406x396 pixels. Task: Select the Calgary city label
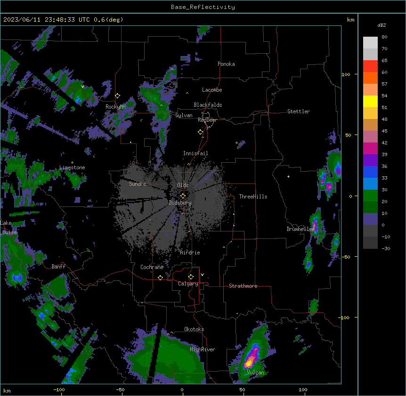click(x=188, y=284)
